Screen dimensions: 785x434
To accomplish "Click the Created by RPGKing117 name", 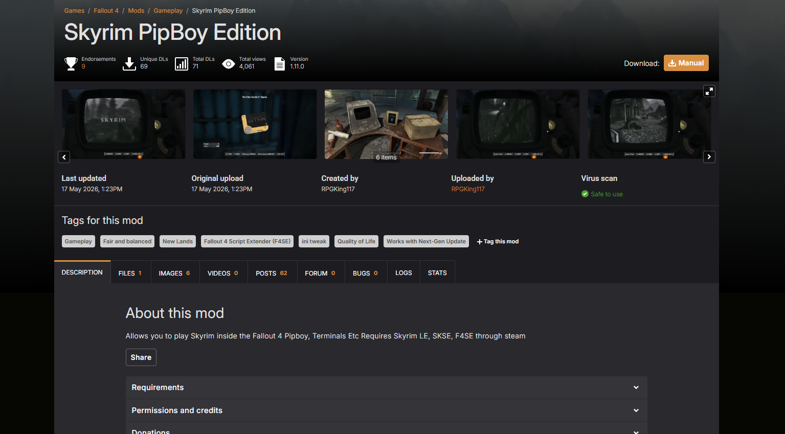I will click(338, 189).
